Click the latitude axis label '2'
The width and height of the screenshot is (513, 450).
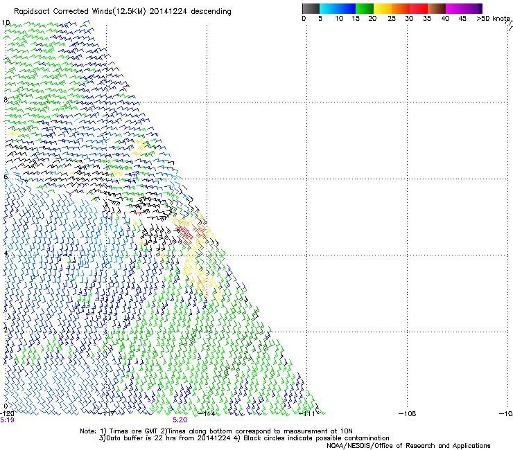point(6,330)
